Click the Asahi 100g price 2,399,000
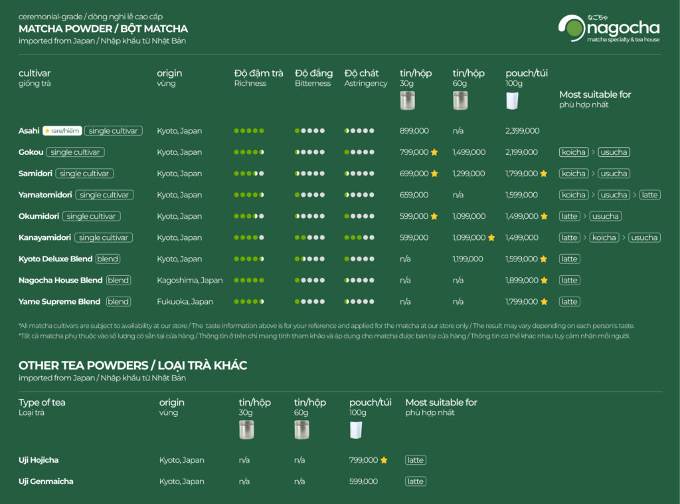 tap(522, 131)
